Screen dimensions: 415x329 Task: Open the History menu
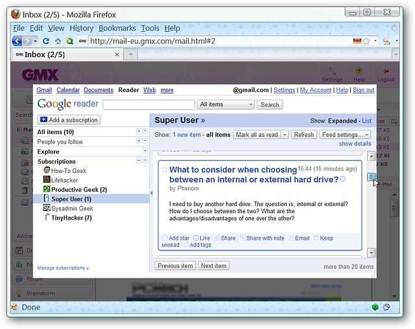tap(82, 28)
